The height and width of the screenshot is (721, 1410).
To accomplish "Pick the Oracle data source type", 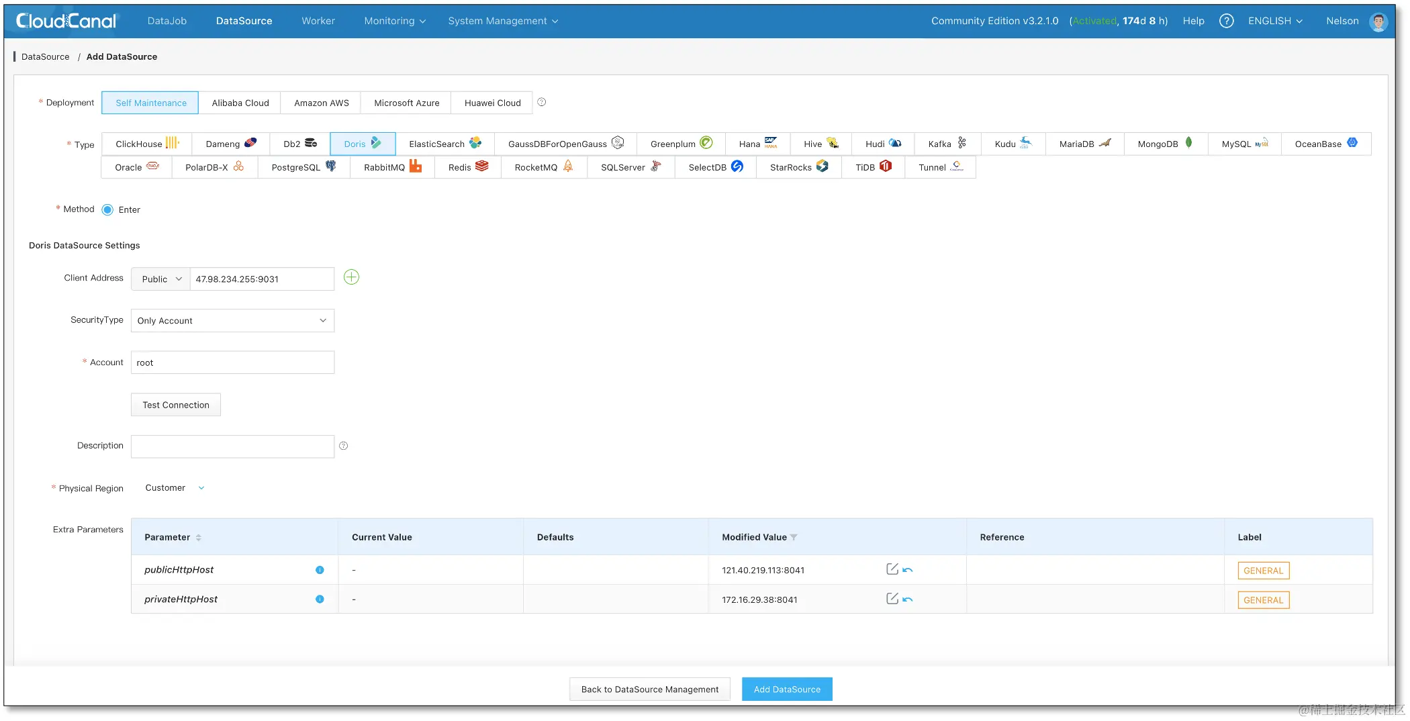I will coord(136,167).
